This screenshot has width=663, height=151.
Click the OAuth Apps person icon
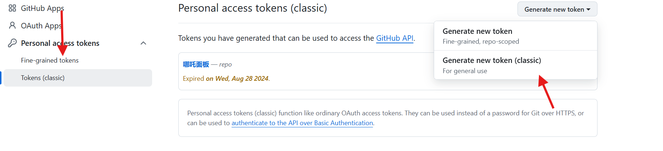tap(12, 25)
